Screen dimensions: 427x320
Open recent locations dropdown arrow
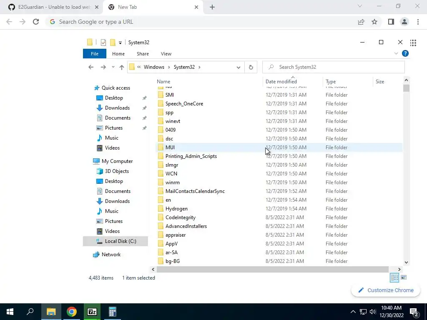tap(113, 67)
